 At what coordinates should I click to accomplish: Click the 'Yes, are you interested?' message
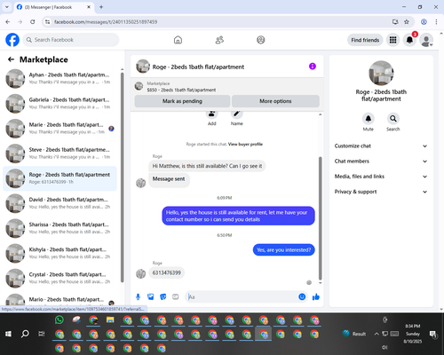coord(284,250)
